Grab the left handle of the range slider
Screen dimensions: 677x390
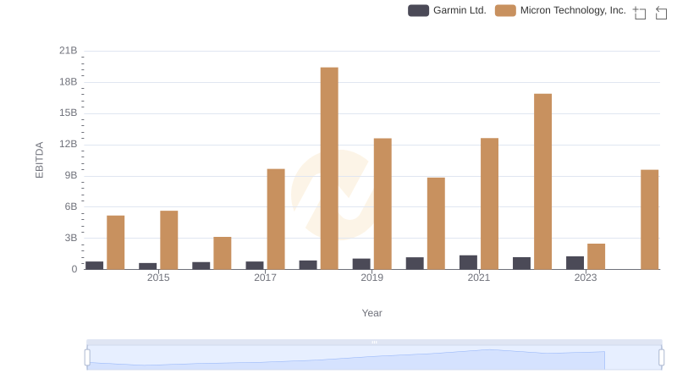click(x=87, y=358)
